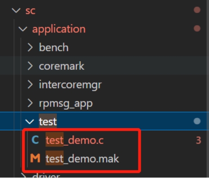Screen dimensions: 209x178
Task: Expand the coremark folder chevron
Action: [x=30, y=66]
